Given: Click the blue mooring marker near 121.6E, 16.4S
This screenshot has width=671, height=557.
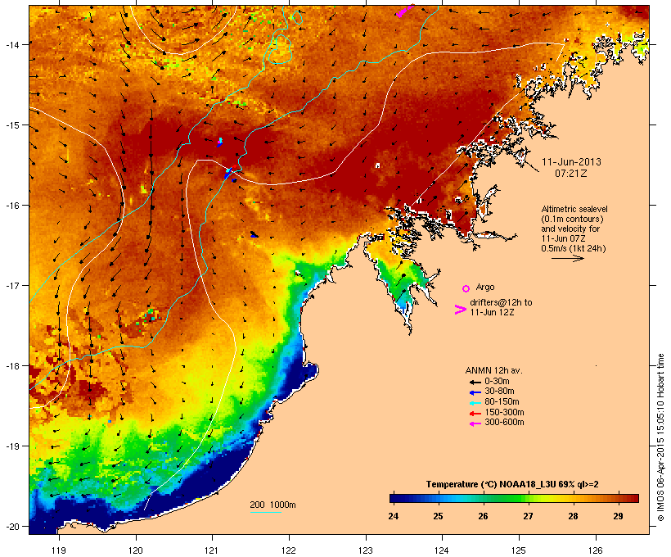Looking at the screenshot, I should (x=254, y=235).
